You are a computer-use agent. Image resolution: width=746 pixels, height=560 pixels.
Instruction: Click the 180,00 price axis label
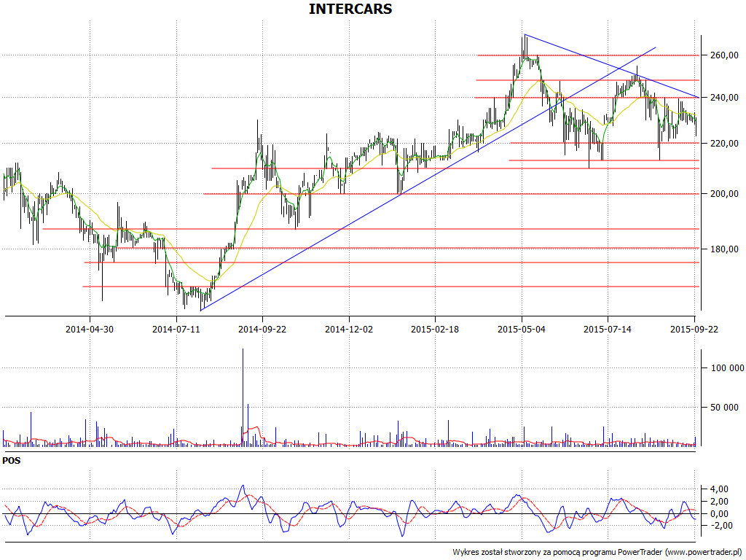(x=724, y=249)
